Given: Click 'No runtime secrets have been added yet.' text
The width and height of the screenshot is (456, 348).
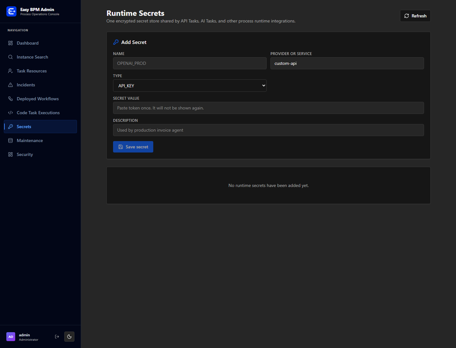Looking at the screenshot, I should 269,185.
